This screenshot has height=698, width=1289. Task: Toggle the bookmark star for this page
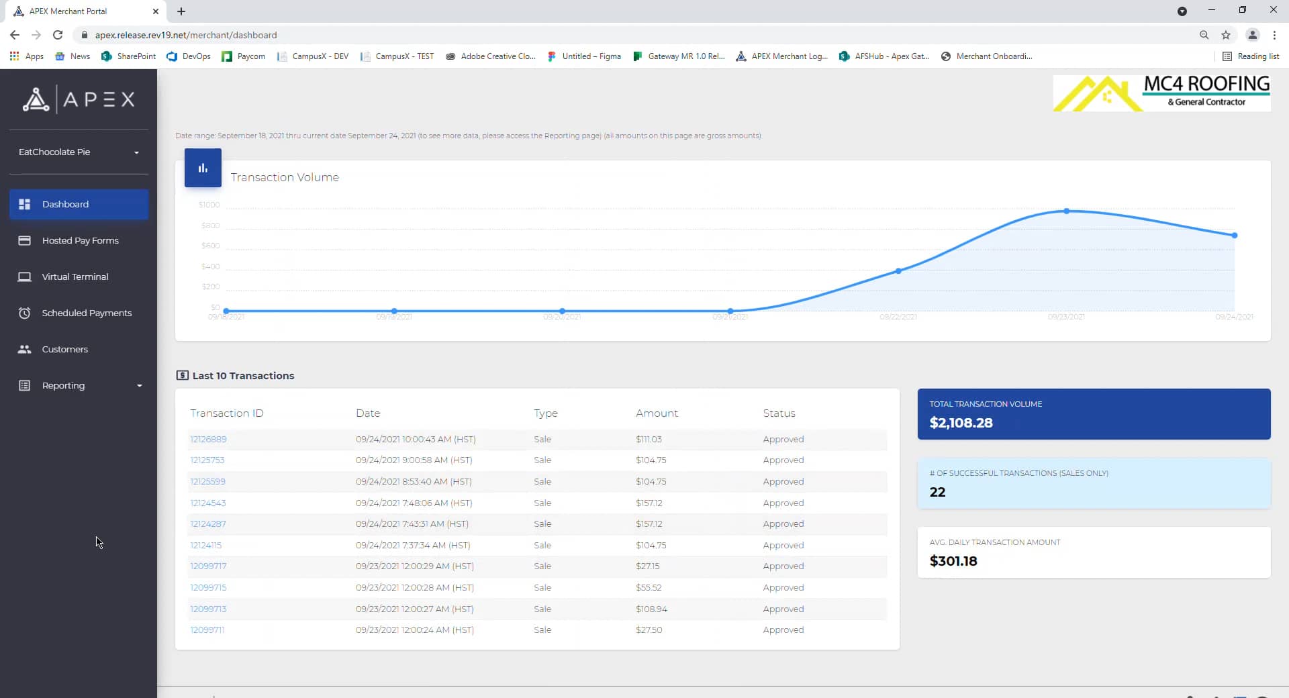[1227, 35]
